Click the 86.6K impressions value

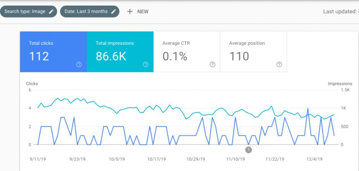[x=111, y=56]
